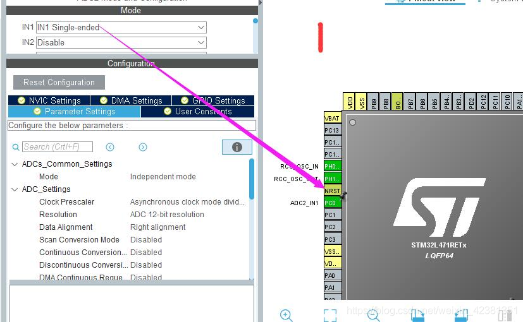Click the PC12 pin
The image size is (523, 322).
pos(483,101)
